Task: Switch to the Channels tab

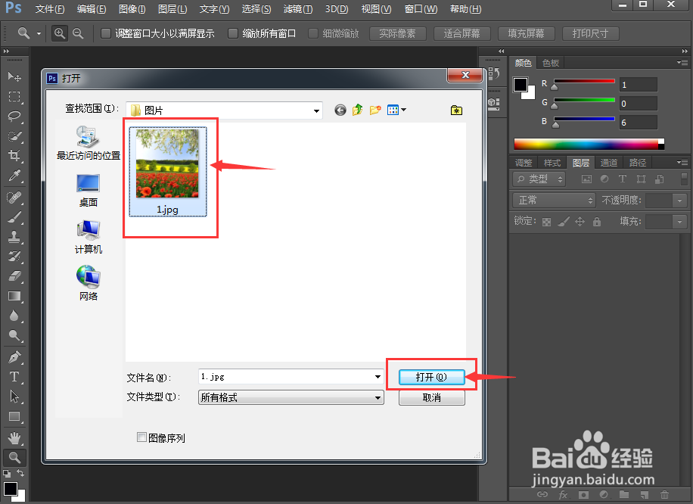Action: coord(608,163)
